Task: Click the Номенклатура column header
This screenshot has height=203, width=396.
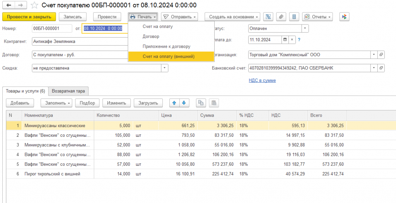Action: pos(58,115)
